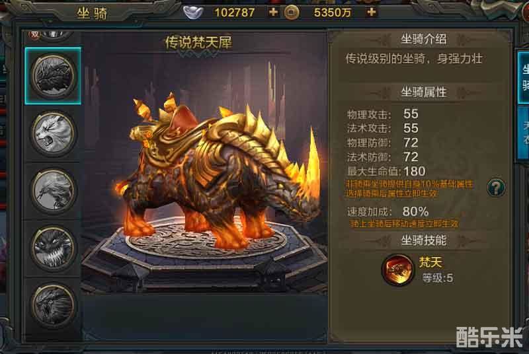The width and height of the screenshot is (529, 354).
Task: Open the second side tab below 坐骑
Action: [x=524, y=134]
